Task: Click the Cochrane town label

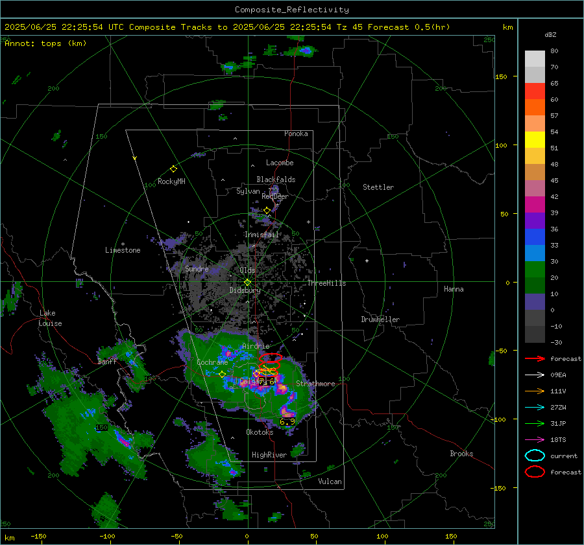Action: click(x=212, y=362)
